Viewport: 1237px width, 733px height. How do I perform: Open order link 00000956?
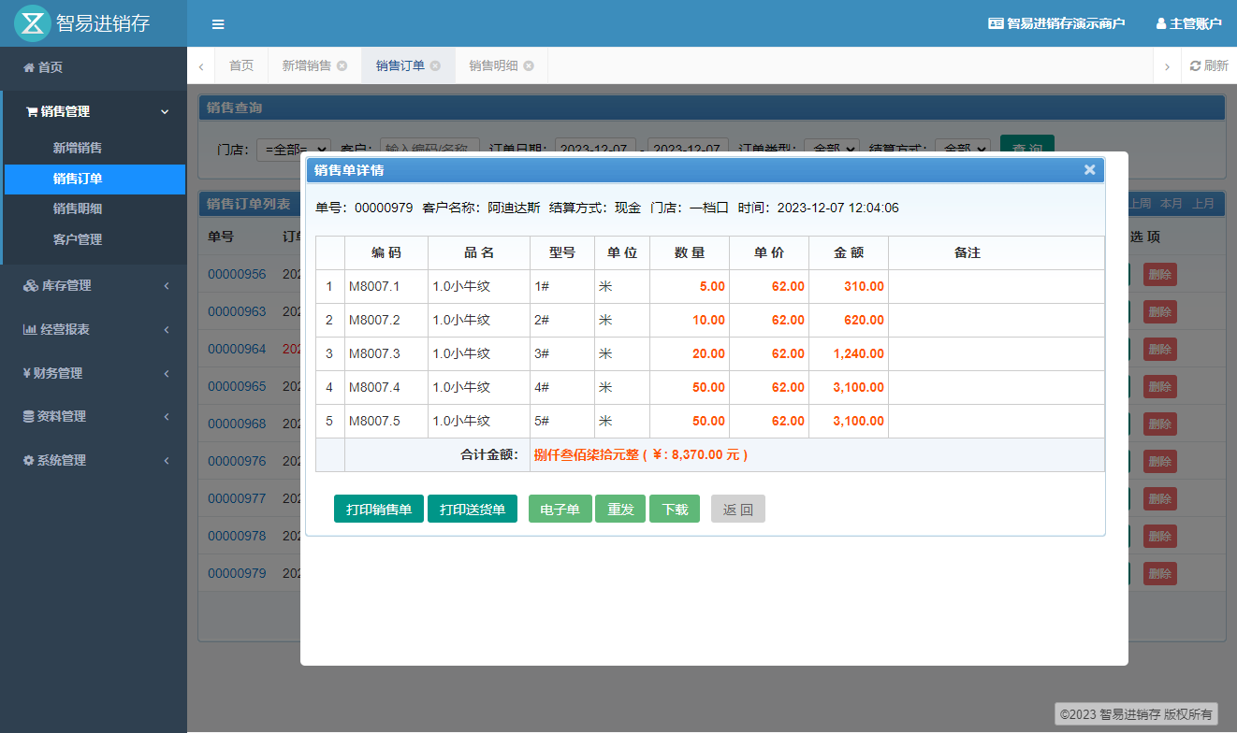(x=237, y=274)
